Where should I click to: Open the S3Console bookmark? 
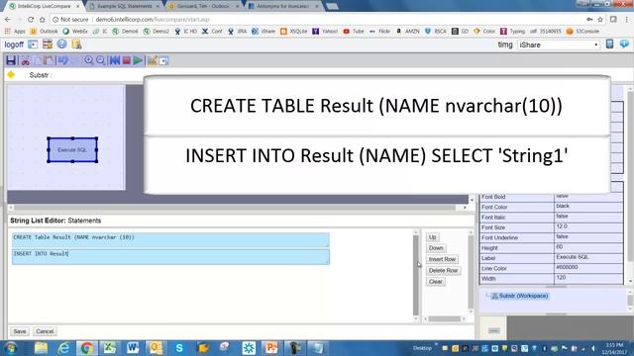583,31
